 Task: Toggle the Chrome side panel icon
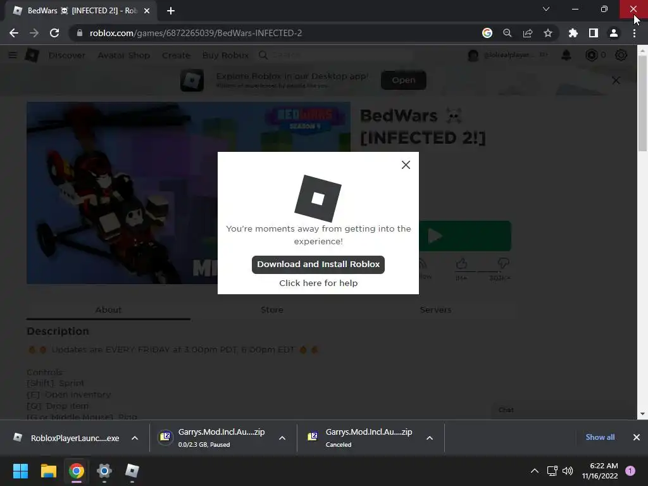tap(594, 33)
